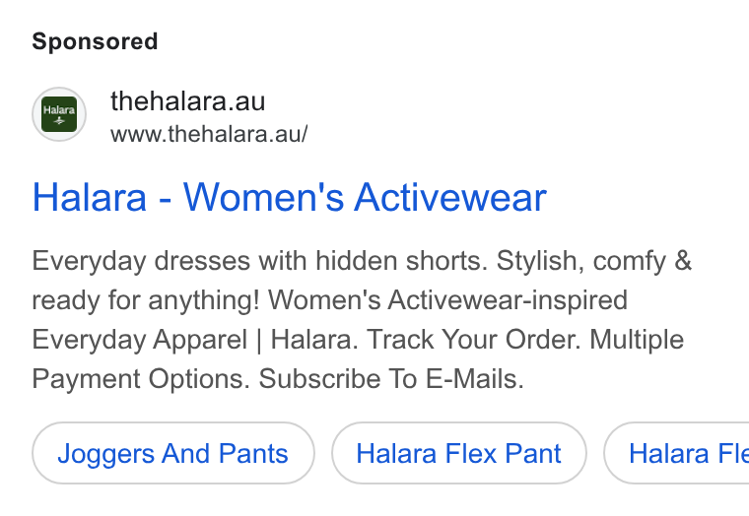Screen dimensions: 749x516
Task: Click the "Everyday Apparel" phrase in description
Action: [x=140, y=340]
